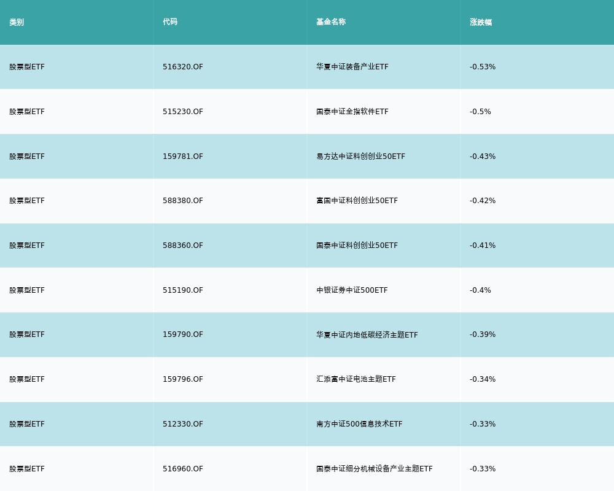Click fund name 国泰中证科创创业50ETF
The width and height of the screenshot is (614, 491).
pyautogui.click(x=357, y=245)
